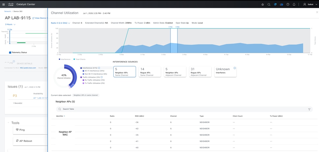The height and width of the screenshot is (152, 319).
Task: Open the Radio 0 (2.4 GHz) selector
Action: pos(60,23)
